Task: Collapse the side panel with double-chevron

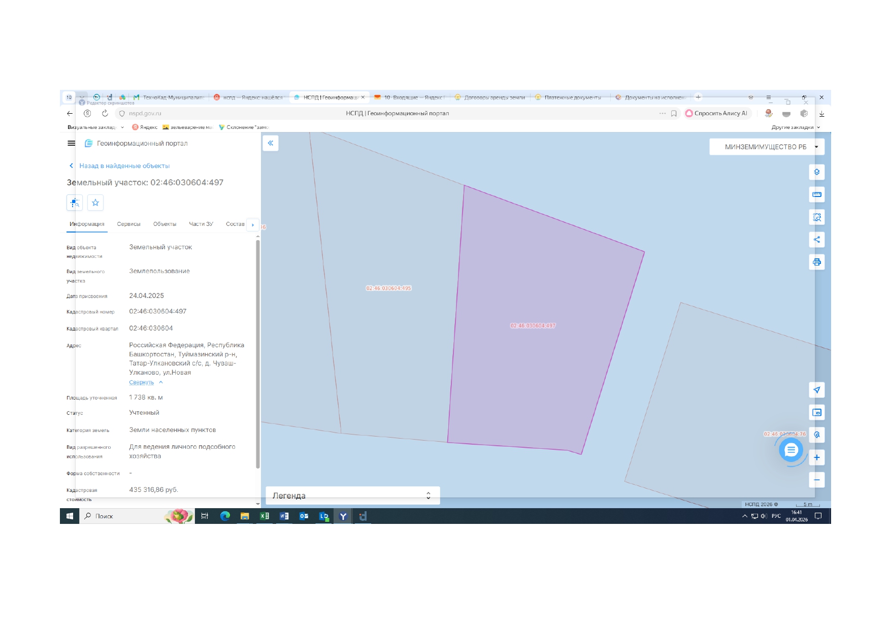Action: pos(271,143)
